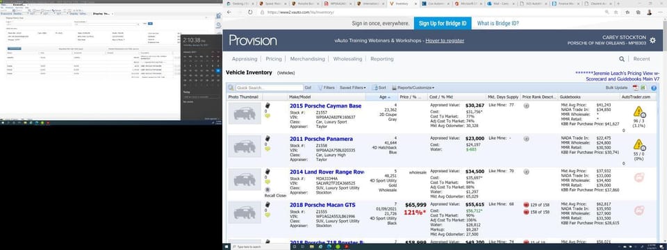Click the yellow note icon for 2018 Macan GTS
The image size is (667, 250).
(267, 215)
